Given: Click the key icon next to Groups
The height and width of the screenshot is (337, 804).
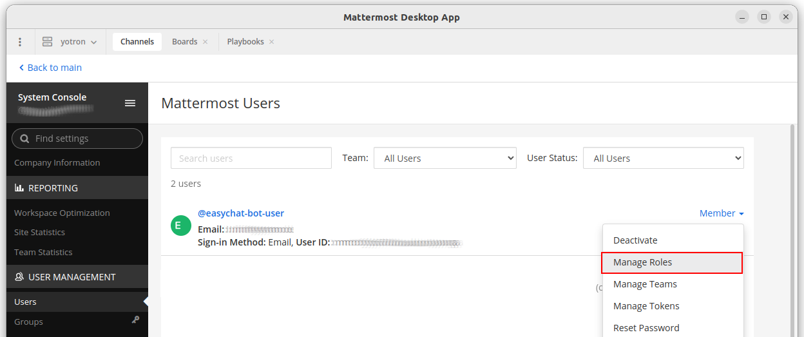Looking at the screenshot, I should tap(135, 320).
